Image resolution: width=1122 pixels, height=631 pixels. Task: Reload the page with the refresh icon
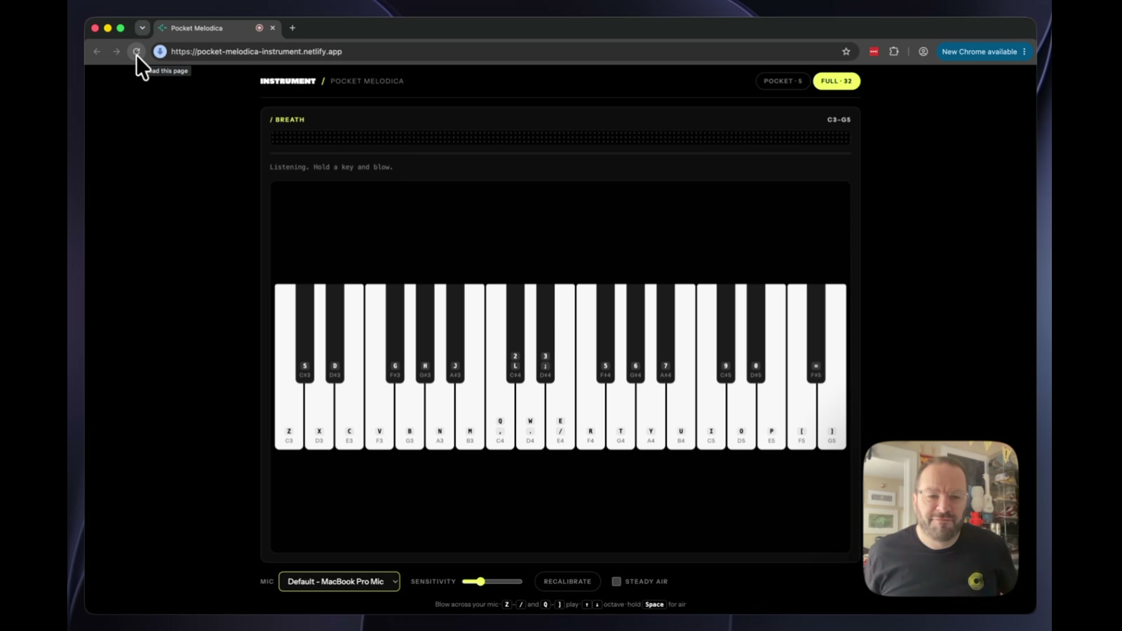(137, 51)
